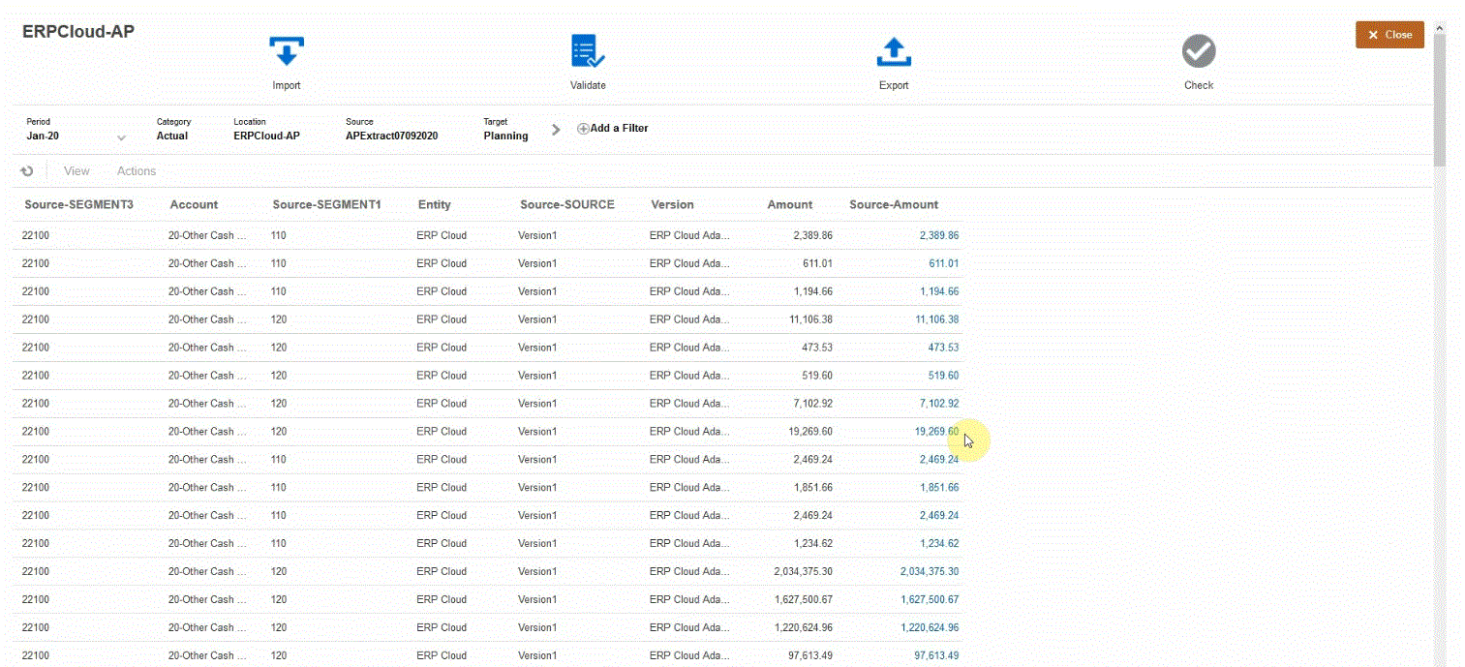Click the refresh icon beside View
The height and width of the screenshot is (667, 1465).
coord(27,171)
